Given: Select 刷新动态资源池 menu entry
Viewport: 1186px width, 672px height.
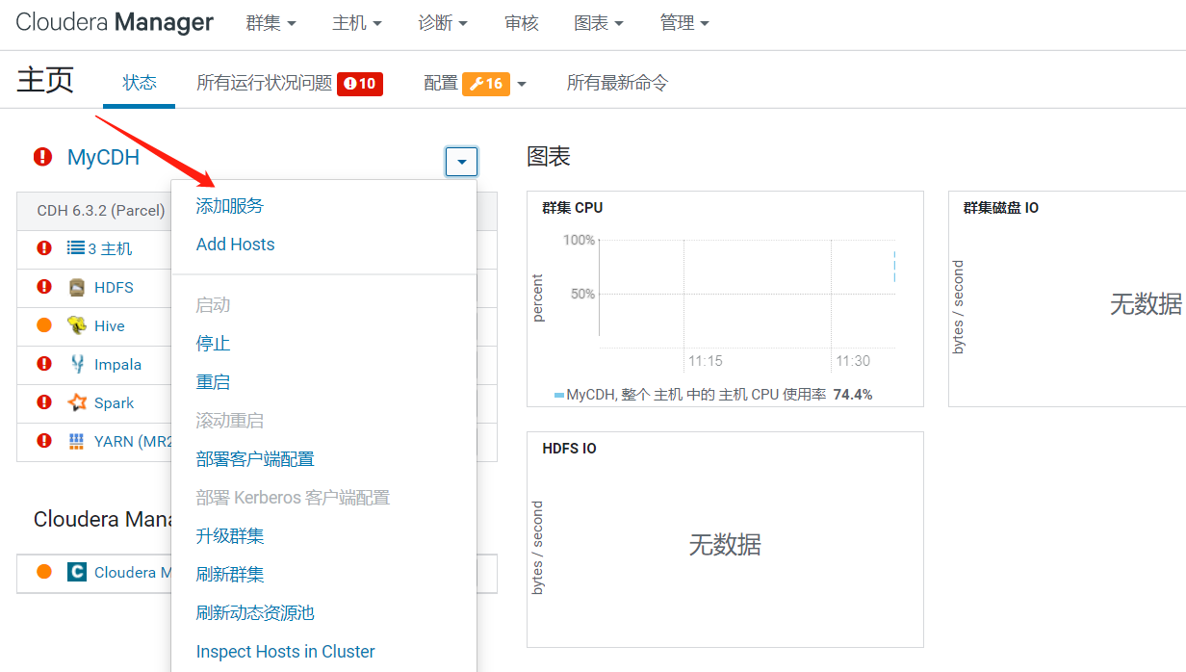Looking at the screenshot, I should 255,613.
